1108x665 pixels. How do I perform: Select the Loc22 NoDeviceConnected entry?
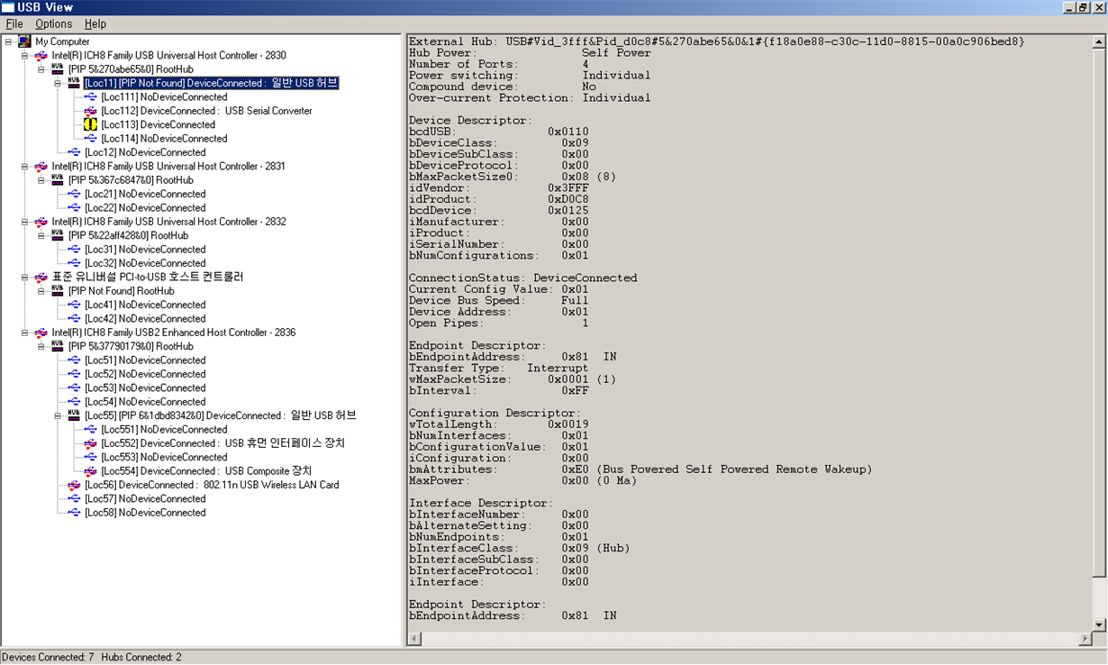(145, 208)
